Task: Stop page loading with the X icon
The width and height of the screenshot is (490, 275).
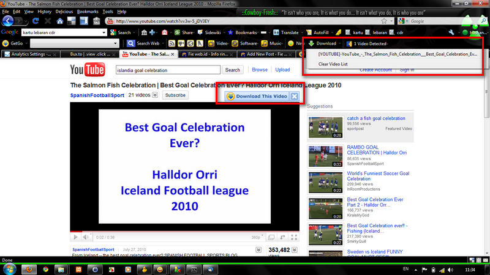Action: pyautogui.click(x=48, y=21)
